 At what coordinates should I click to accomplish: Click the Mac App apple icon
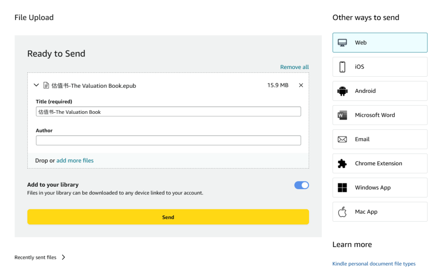342,212
